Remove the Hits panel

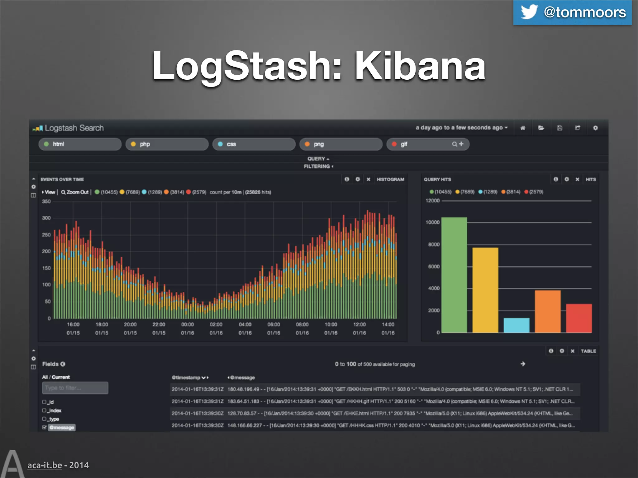(x=577, y=179)
